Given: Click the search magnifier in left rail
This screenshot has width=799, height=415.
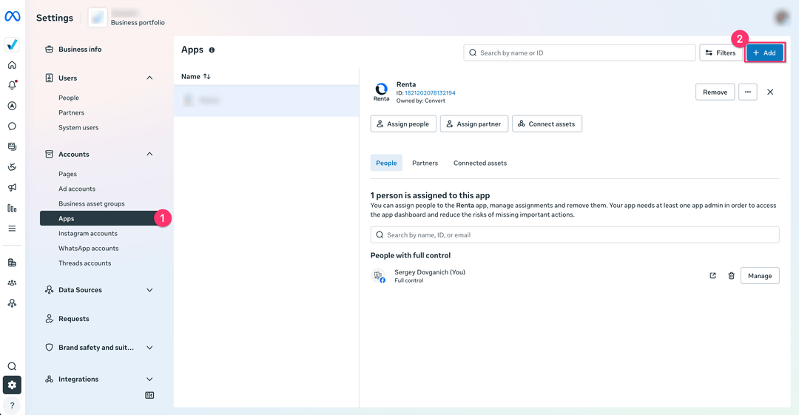Looking at the screenshot, I should (13, 366).
